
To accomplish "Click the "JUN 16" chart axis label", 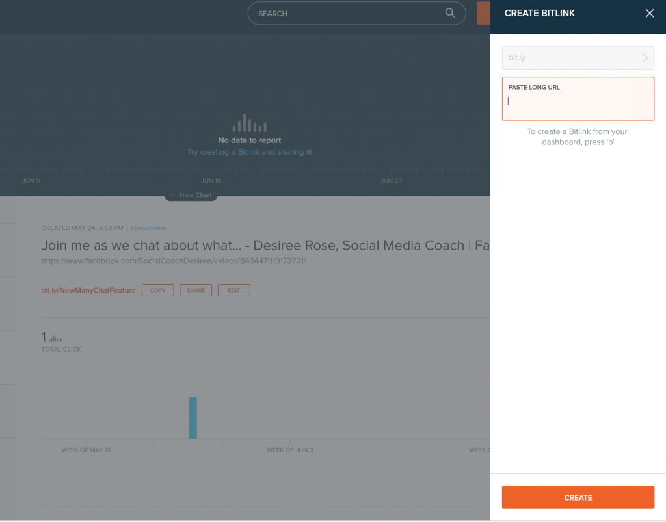I will pyautogui.click(x=211, y=181).
